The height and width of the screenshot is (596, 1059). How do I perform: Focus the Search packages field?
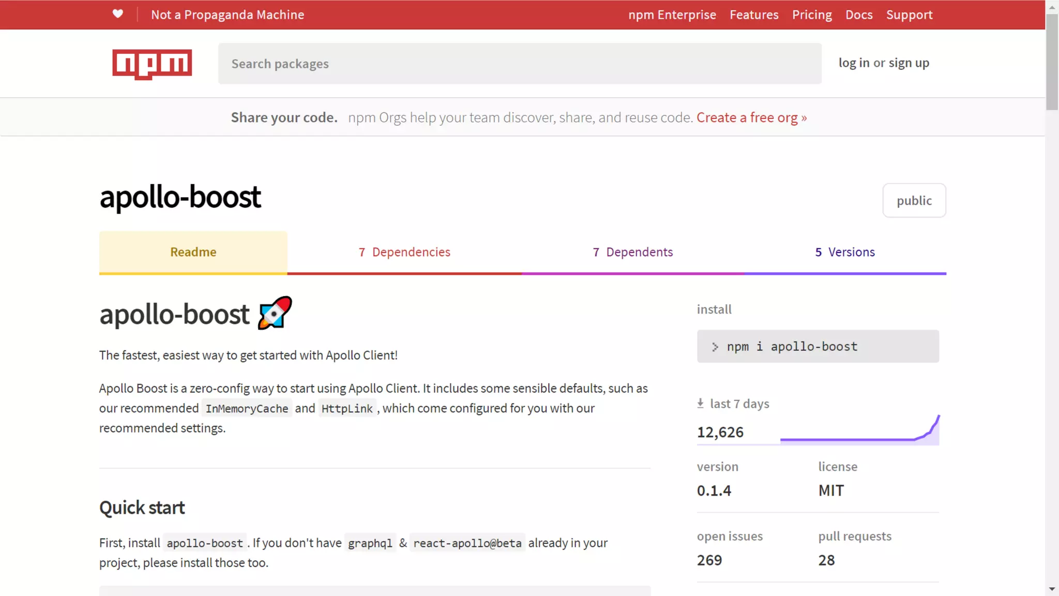click(x=519, y=64)
